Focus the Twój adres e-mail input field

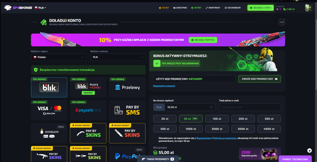[250, 107]
